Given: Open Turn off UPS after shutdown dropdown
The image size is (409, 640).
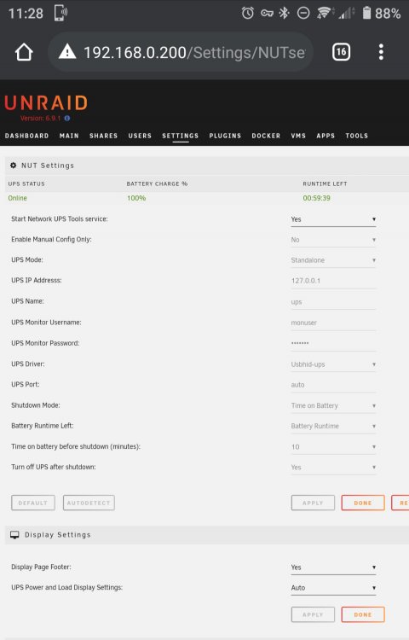Looking at the screenshot, I should click(333, 468).
